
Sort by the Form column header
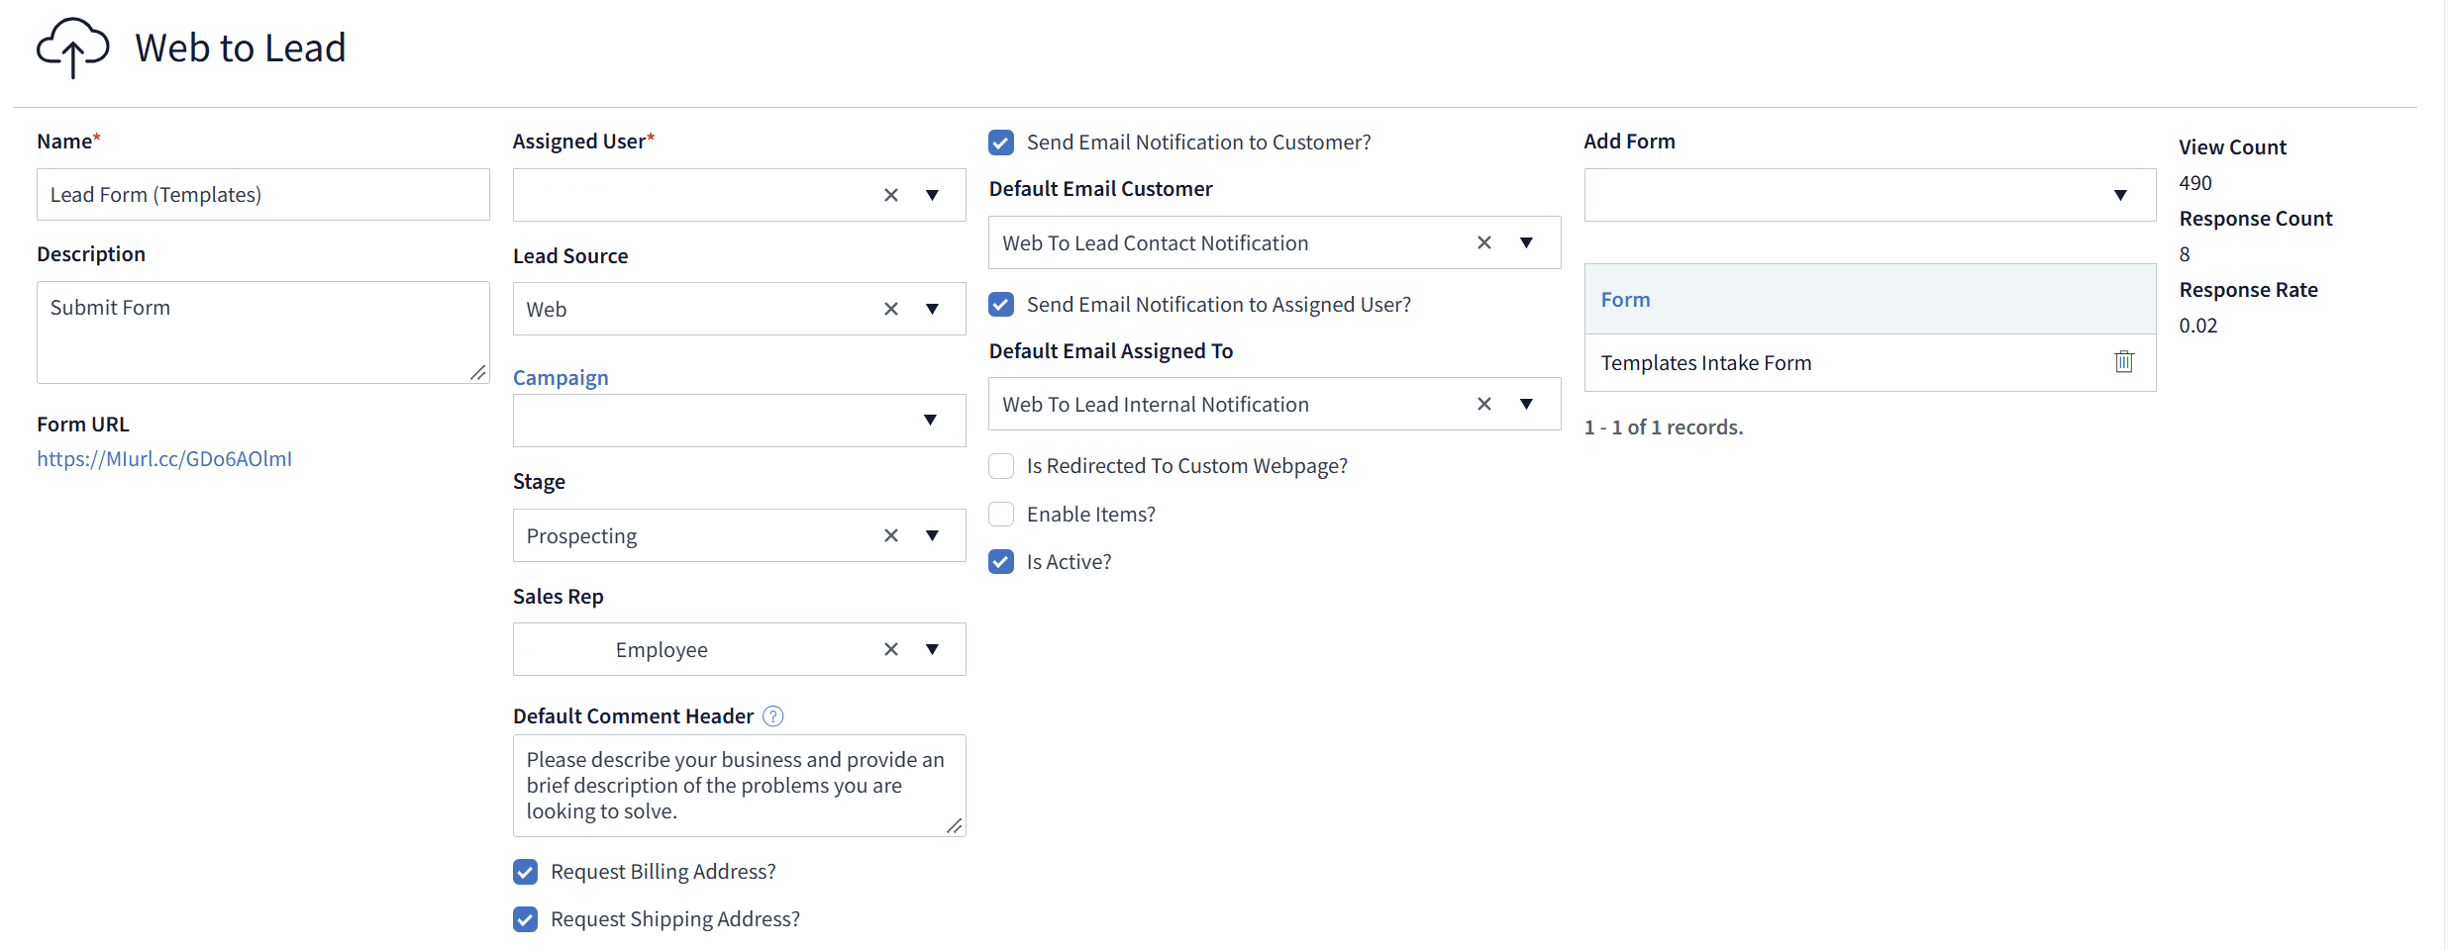point(1625,300)
